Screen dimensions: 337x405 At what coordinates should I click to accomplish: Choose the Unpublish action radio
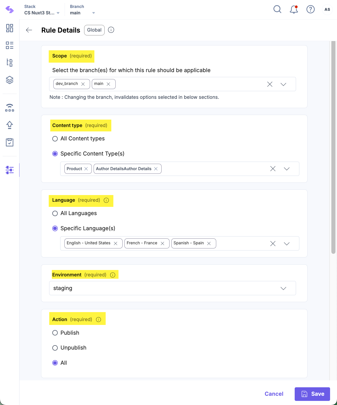pyautogui.click(x=55, y=348)
